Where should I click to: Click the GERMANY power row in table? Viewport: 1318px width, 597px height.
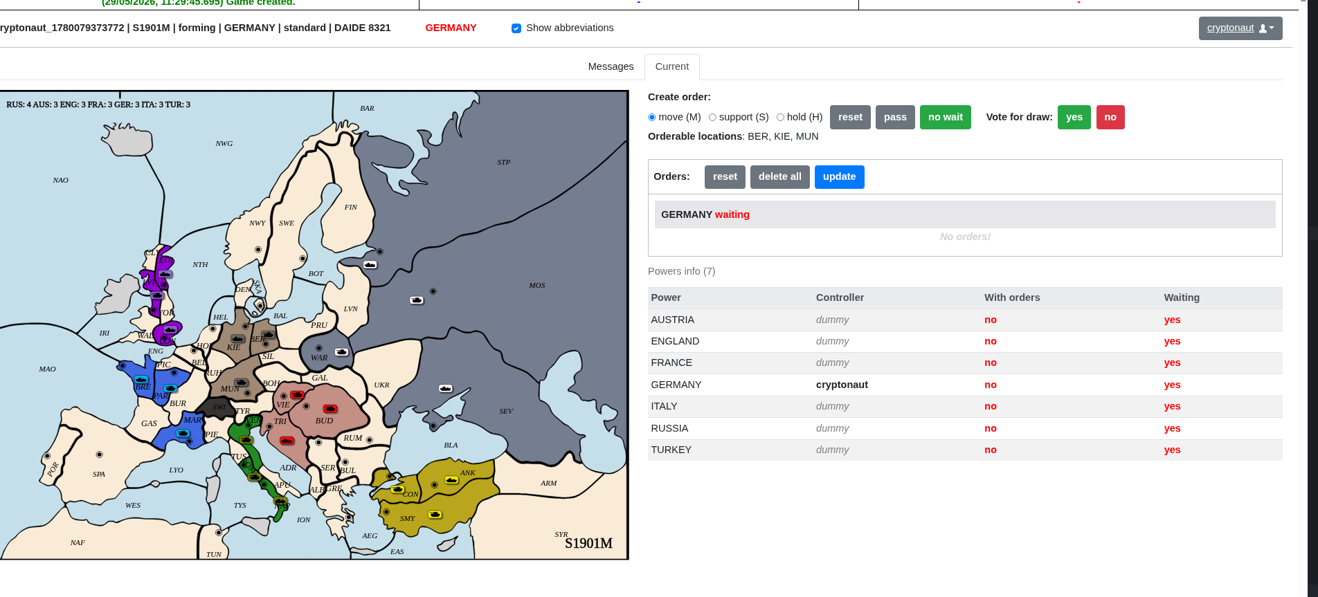pyautogui.click(x=965, y=385)
